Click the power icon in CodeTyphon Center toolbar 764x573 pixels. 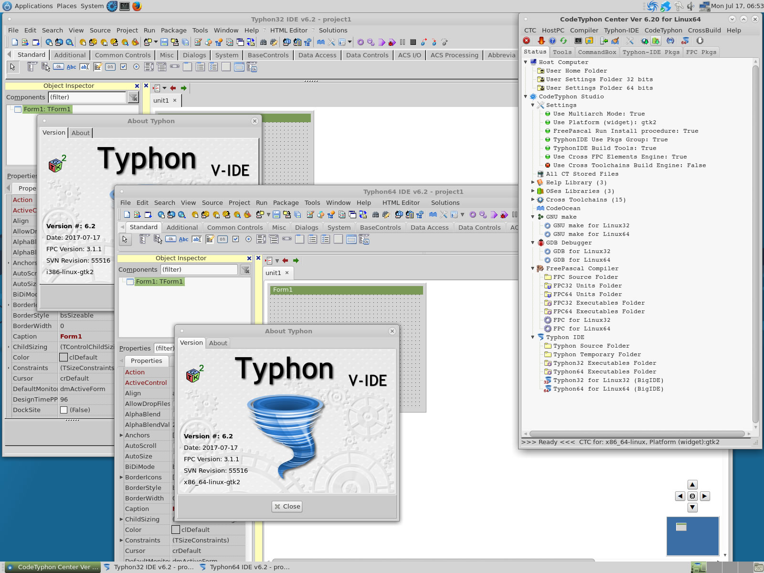700,41
